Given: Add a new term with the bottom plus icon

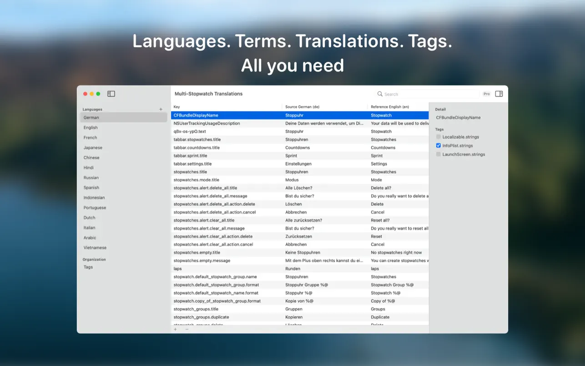Looking at the screenshot, I should click(x=176, y=329).
